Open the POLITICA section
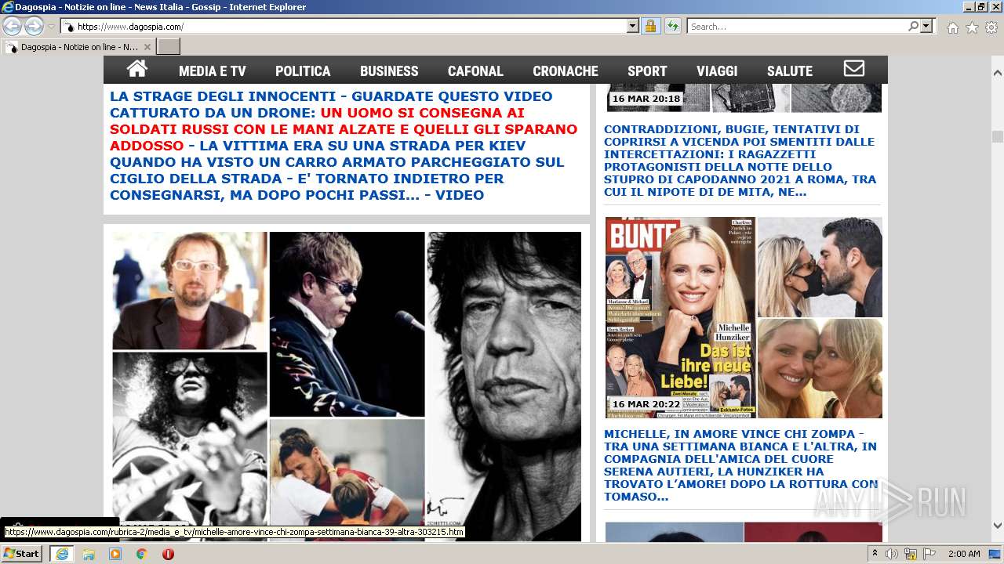This screenshot has width=1004, height=564. 303,71
